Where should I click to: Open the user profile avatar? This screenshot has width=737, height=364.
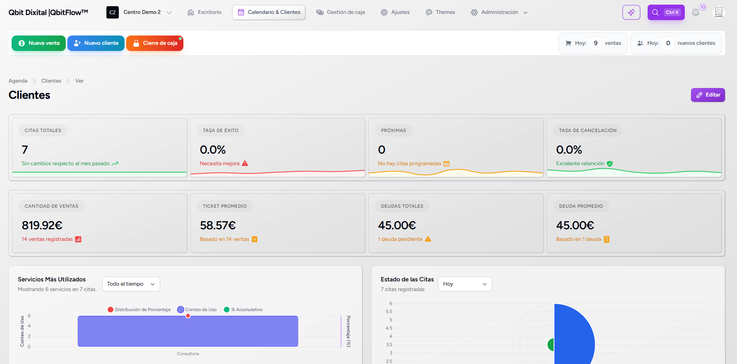[x=718, y=12]
